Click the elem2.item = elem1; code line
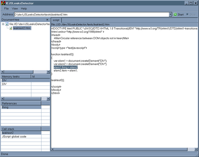199x157 pixels. pyautogui.click(x=65, y=71)
